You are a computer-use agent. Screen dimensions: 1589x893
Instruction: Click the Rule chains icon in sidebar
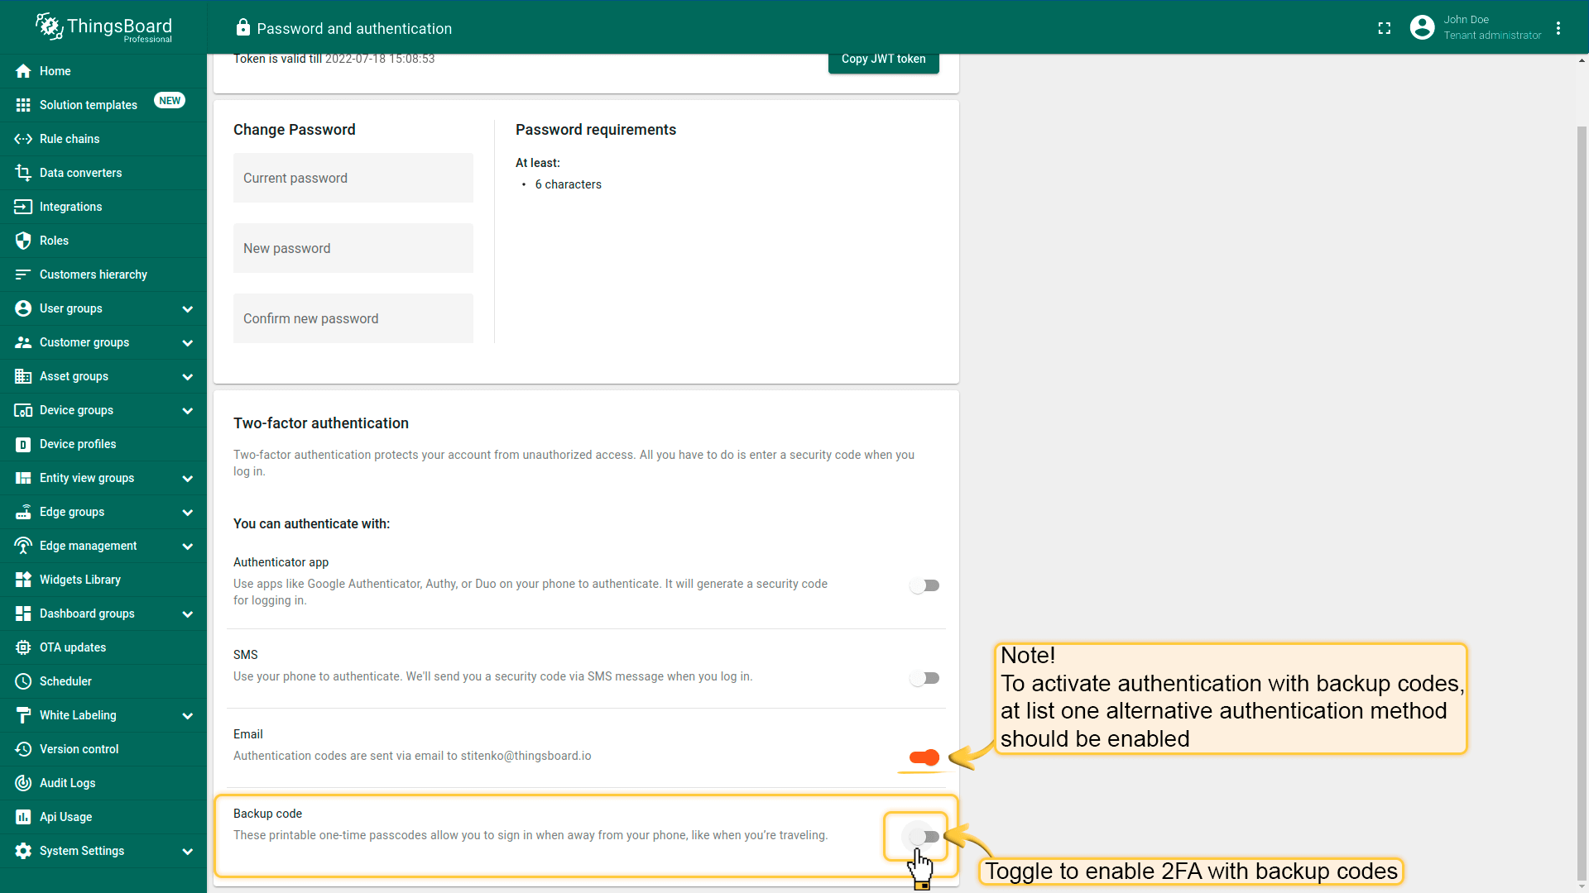click(x=23, y=139)
